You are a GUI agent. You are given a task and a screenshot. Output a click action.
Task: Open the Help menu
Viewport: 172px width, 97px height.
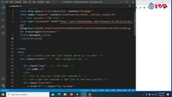click(x=47, y=2)
